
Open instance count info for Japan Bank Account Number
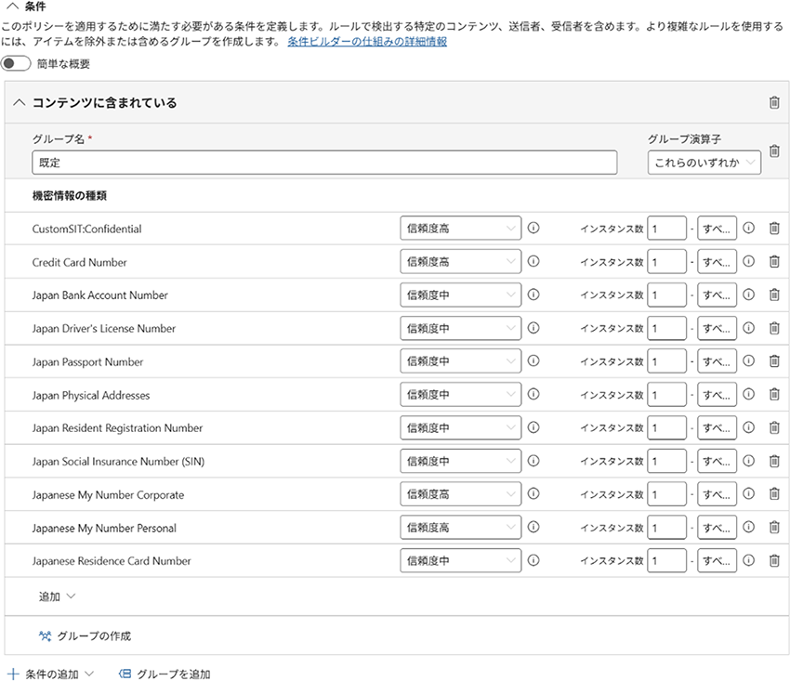[x=749, y=295]
